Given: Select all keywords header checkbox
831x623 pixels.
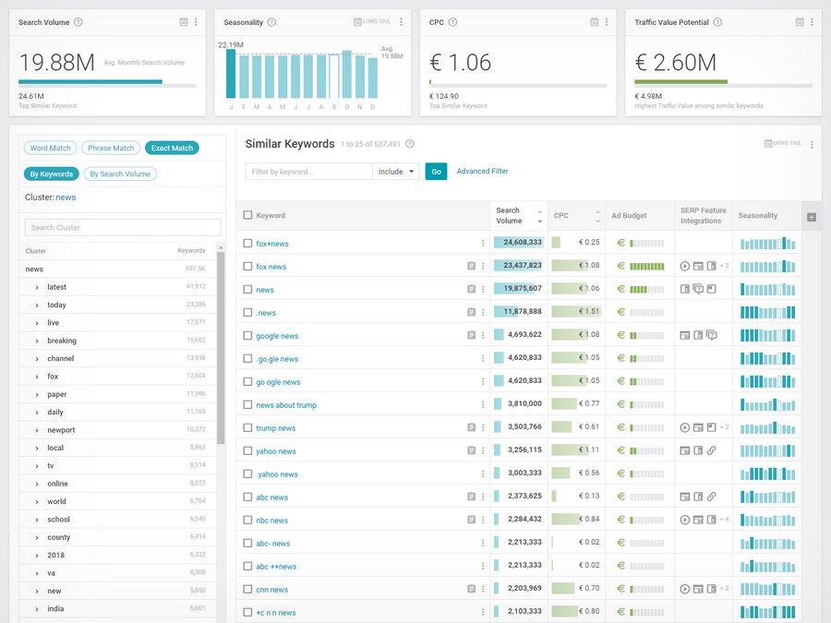Looking at the screenshot, I should 247,215.
